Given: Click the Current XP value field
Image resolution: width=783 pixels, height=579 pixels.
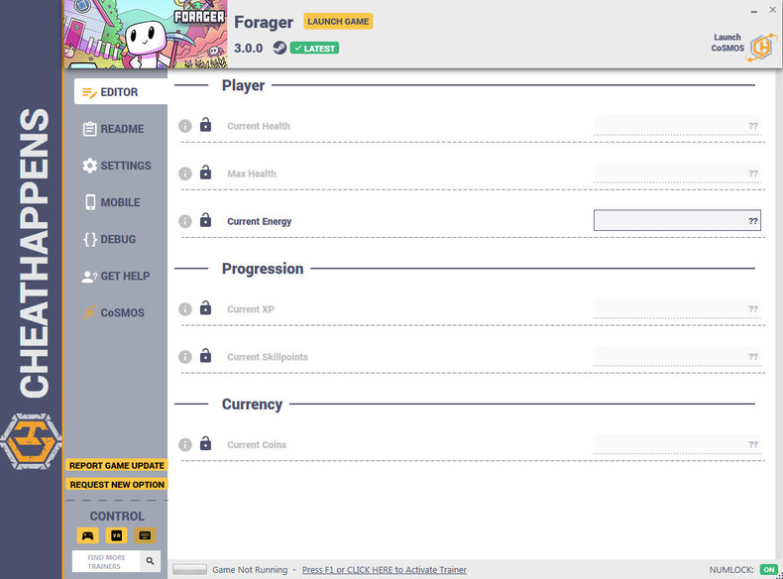Looking at the screenshot, I should click(x=677, y=308).
